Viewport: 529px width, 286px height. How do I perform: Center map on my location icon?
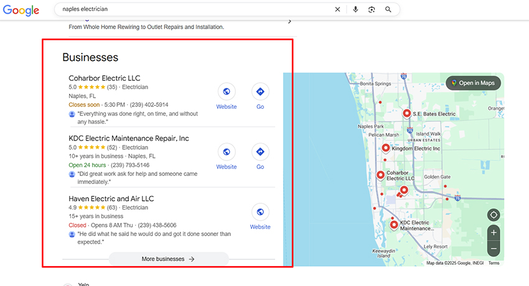coord(494,215)
